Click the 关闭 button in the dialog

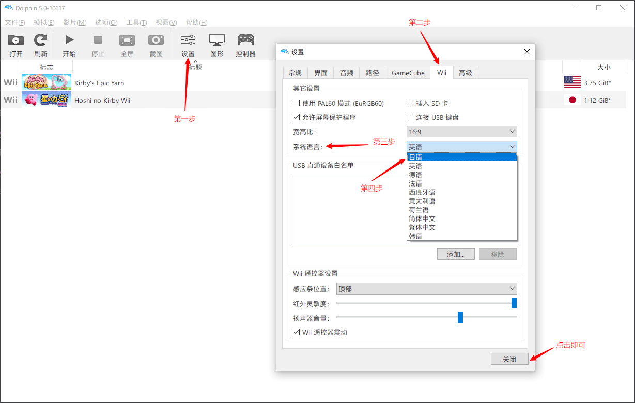coord(509,359)
